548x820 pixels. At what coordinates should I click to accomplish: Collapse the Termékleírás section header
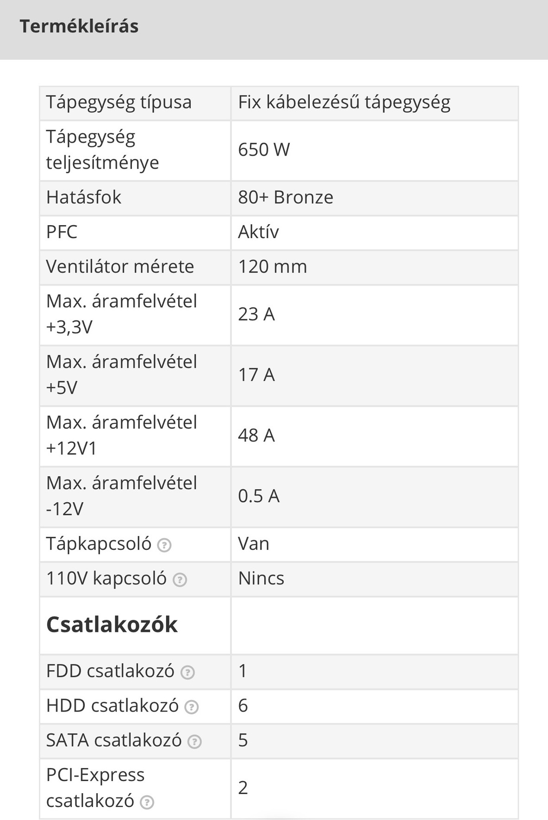click(79, 26)
